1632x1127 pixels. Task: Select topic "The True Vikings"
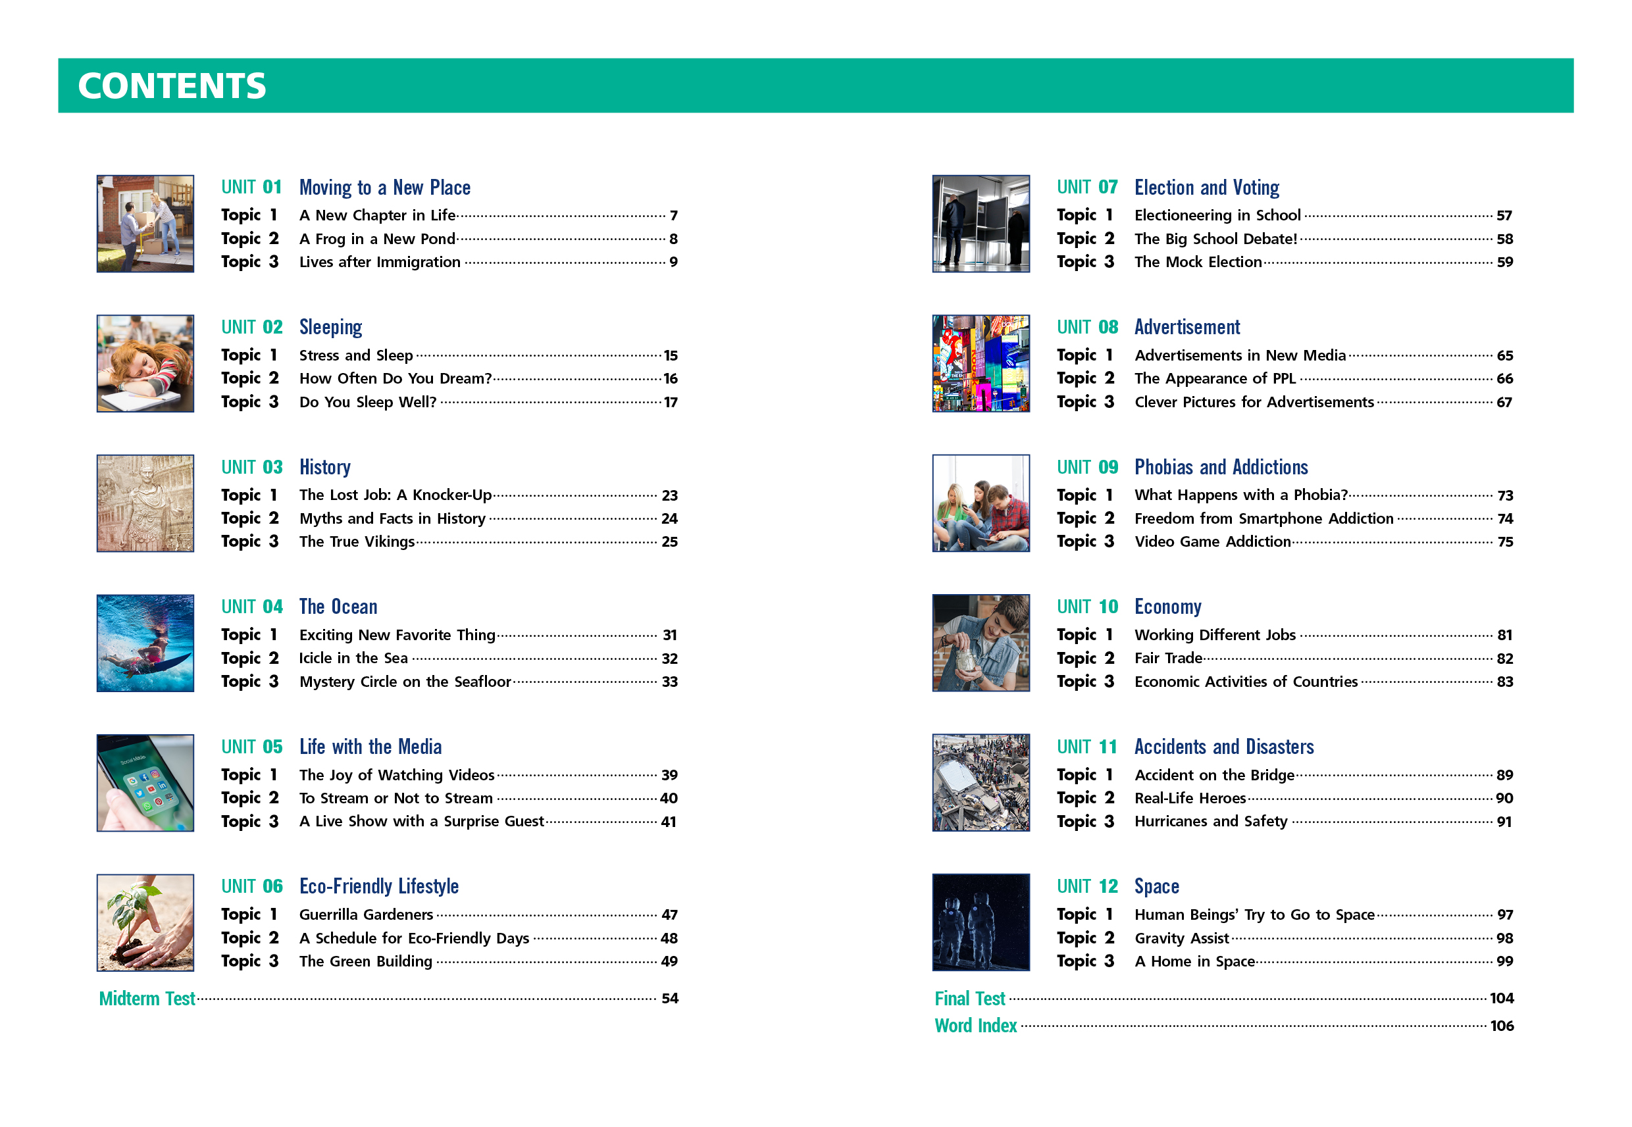pos(357,542)
